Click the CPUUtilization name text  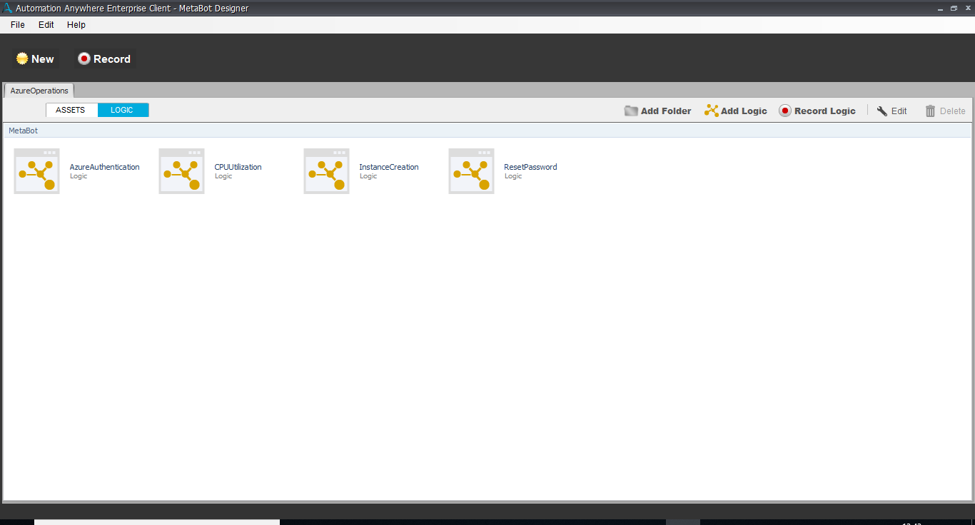tap(238, 167)
